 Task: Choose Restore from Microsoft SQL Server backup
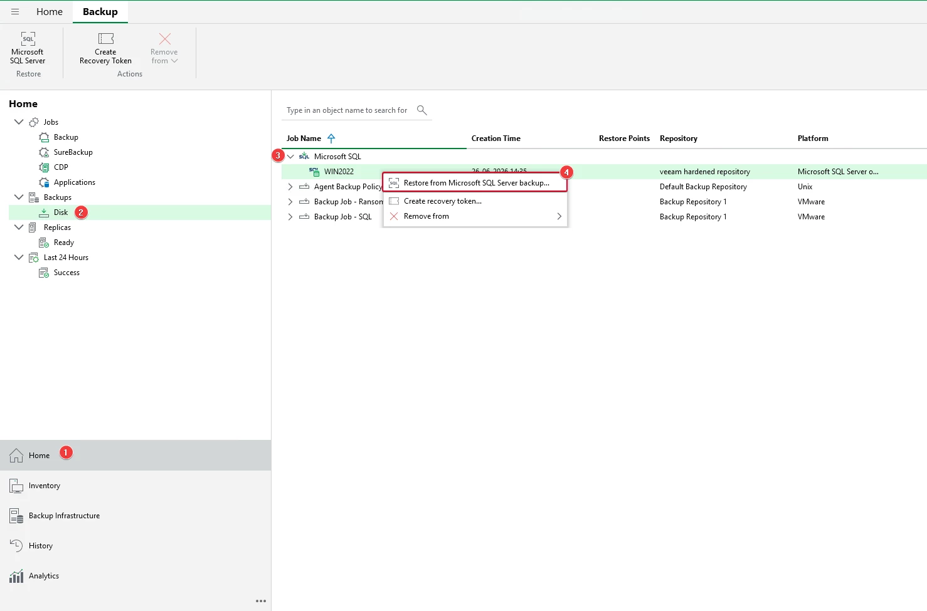click(x=475, y=183)
